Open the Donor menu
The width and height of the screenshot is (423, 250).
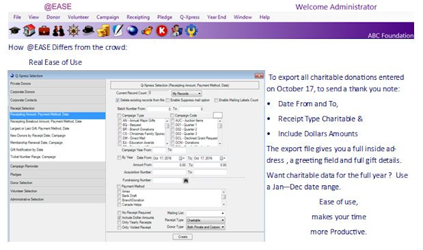[53, 17]
